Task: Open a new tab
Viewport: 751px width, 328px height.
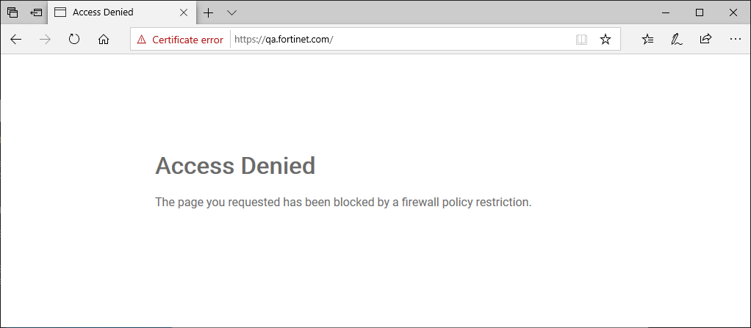Action: click(x=209, y=12)
